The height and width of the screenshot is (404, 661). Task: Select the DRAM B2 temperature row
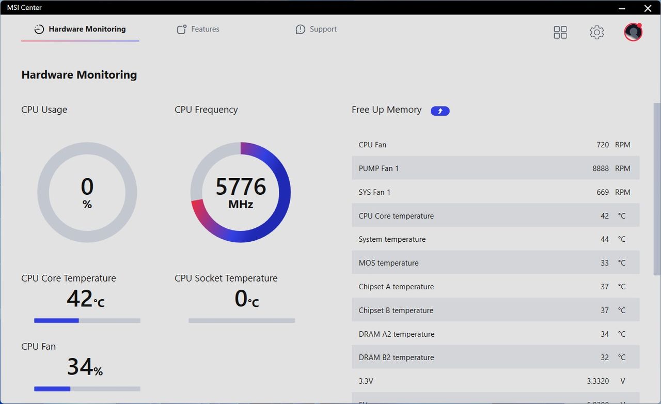click(x=496, y=358)
